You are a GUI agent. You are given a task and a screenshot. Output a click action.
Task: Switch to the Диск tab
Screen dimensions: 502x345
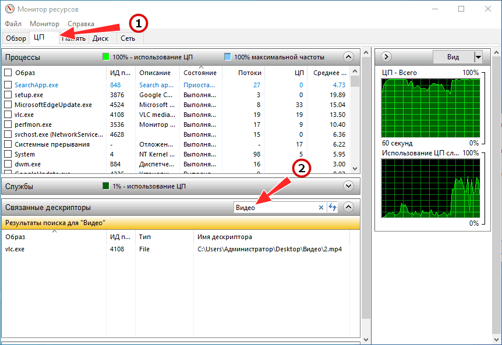coord(101,38)
